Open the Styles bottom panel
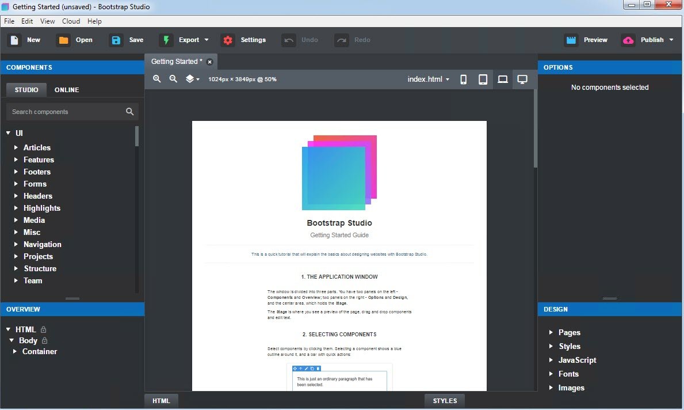 (x=445, y=401)
